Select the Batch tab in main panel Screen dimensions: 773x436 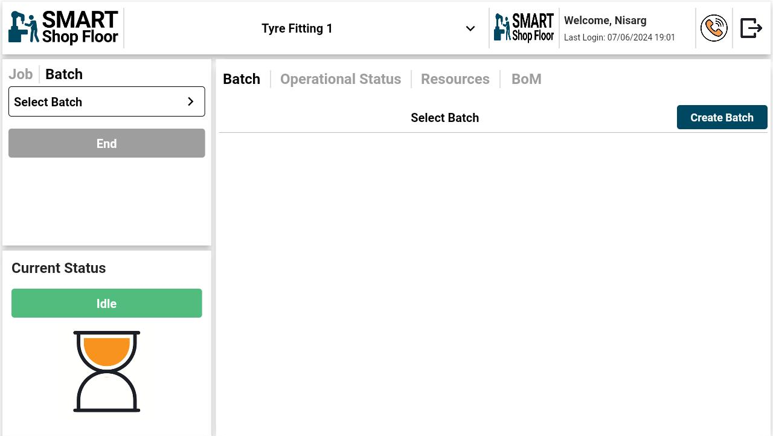242,79
